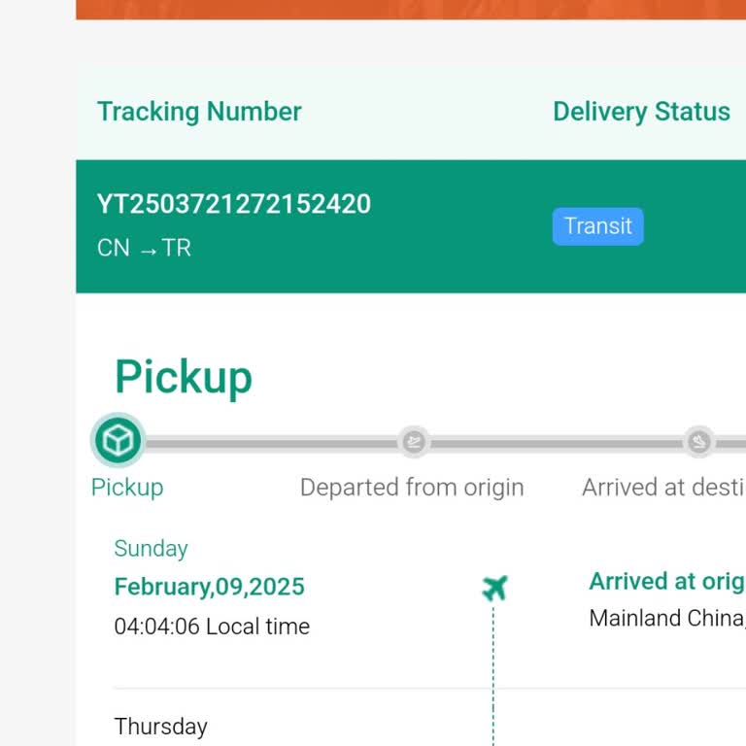The width and height of the screenshot is (746, 746).
Task: Select the Pickup step label
Action: [x=127, y=487]
